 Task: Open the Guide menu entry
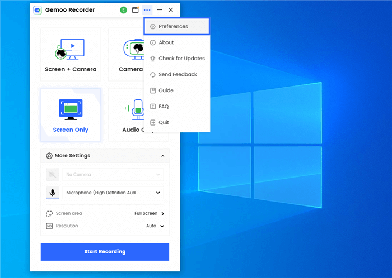(x=177, y=90)
